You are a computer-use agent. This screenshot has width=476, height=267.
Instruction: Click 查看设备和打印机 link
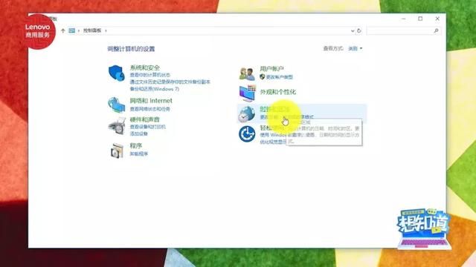point(148,127)
